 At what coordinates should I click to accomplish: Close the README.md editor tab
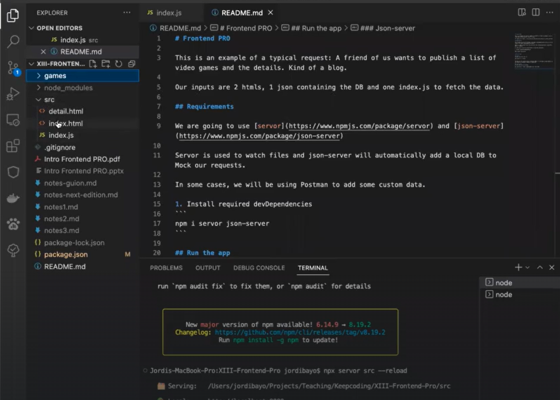[x=270, y=13]
